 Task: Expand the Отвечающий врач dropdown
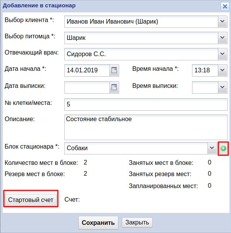(223, 54)
